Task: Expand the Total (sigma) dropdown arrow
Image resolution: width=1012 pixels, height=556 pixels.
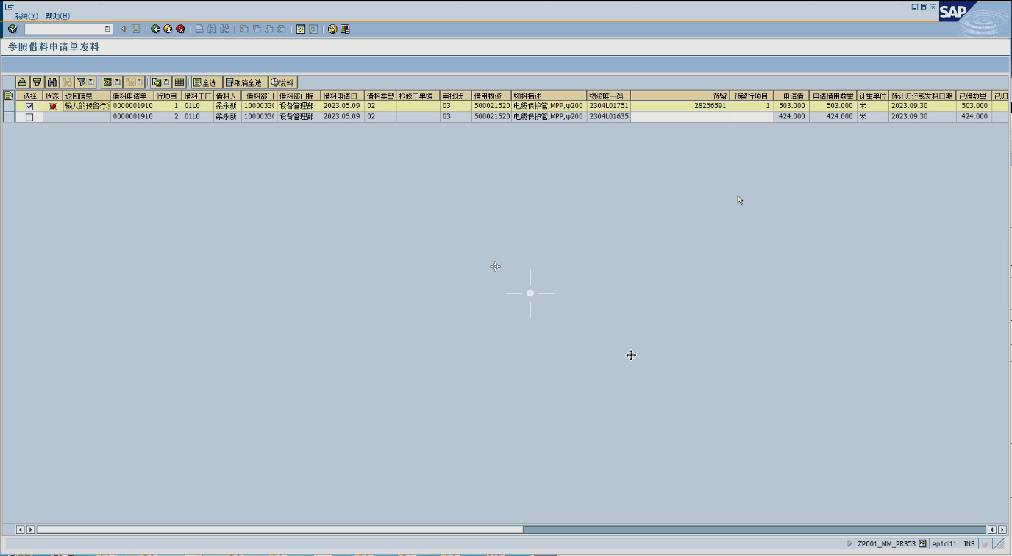Action: coord(118,82)
